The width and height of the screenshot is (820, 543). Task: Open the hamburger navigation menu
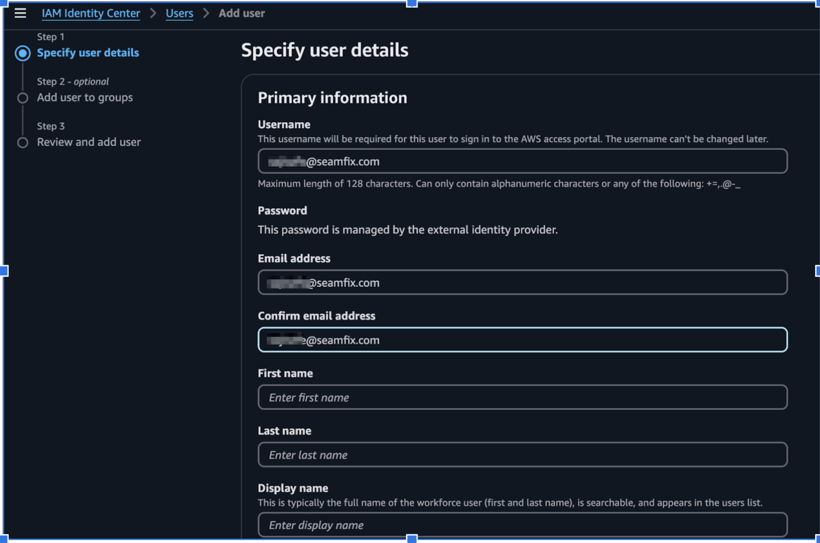click(x=20, y=13)
